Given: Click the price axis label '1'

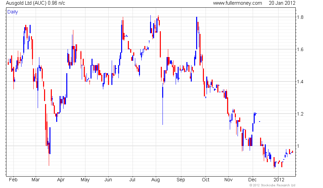Looking at the screenshot, I should pyautogui.click(x=298, y=146).
